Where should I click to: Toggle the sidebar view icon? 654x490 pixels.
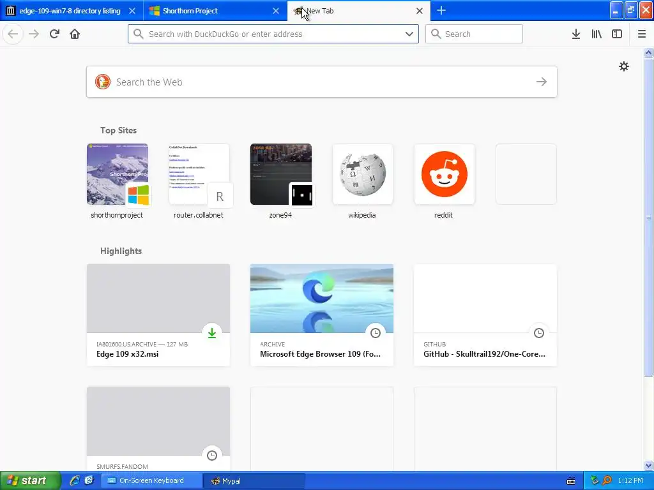point(617,34)
